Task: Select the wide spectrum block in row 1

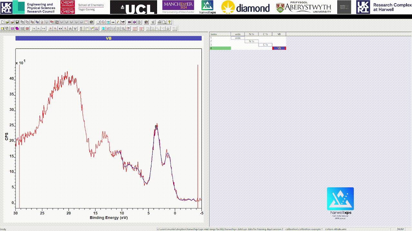Action: [238, 38]
